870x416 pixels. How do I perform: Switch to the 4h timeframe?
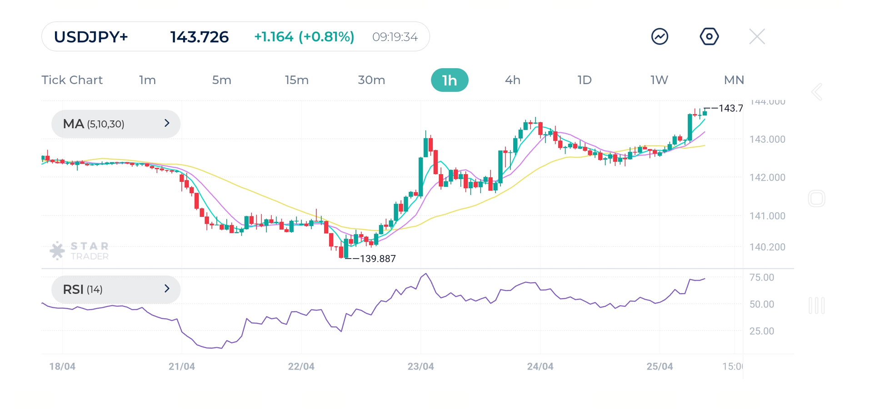pos(512,80)
